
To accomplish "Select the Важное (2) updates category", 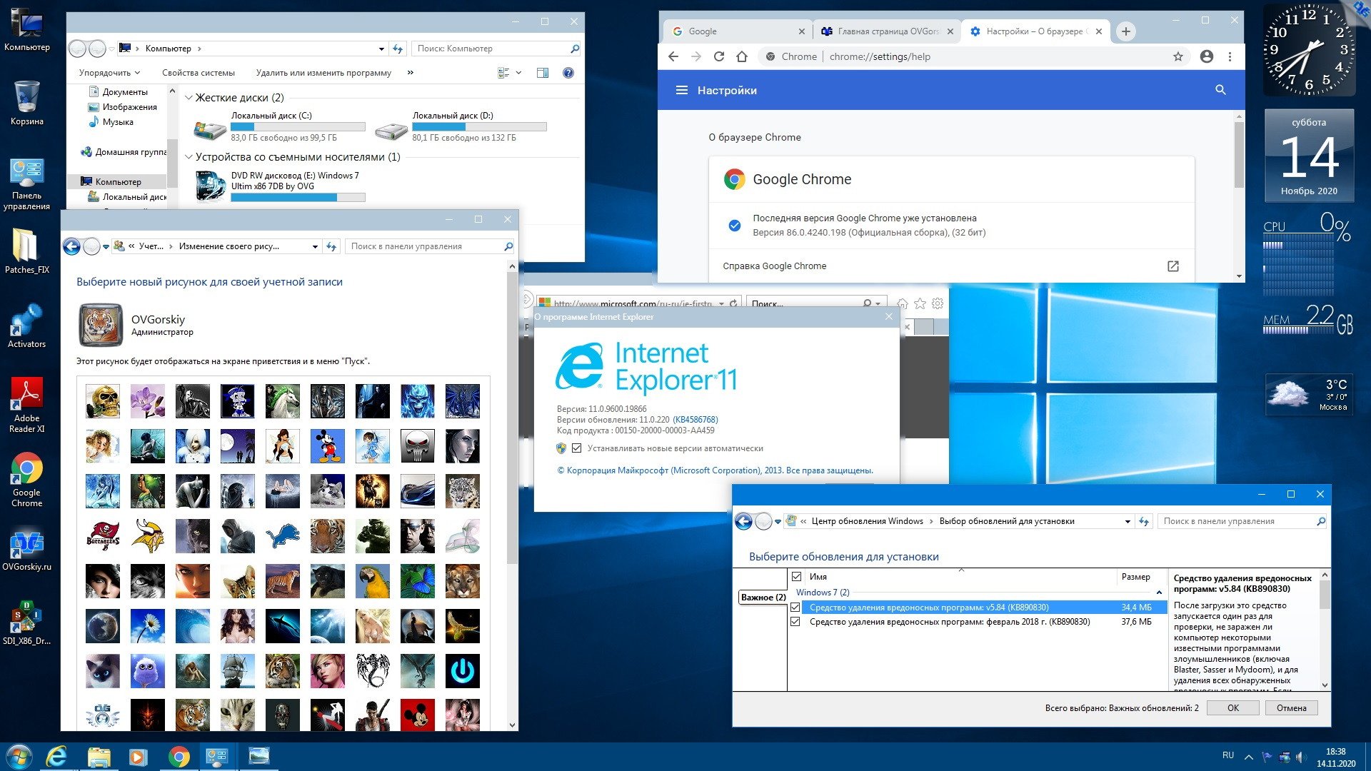I will tap(763, 597).
